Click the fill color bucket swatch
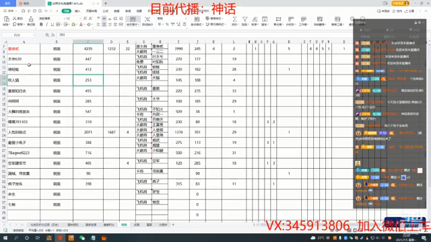Screen dimensions: 431x242 [73, 24]
